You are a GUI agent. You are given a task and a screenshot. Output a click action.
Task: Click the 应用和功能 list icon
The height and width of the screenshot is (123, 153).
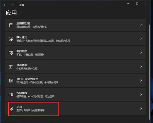point(11,25)
